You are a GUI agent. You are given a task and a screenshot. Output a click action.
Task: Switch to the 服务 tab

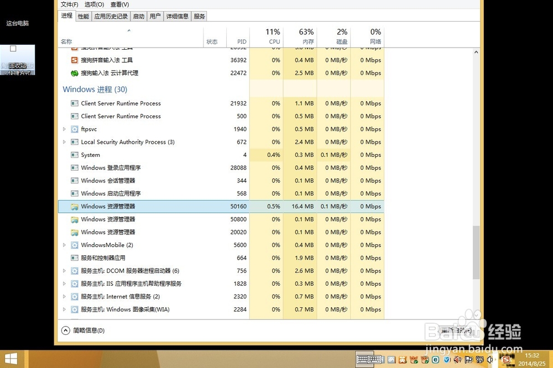click(x=199, y=17)
